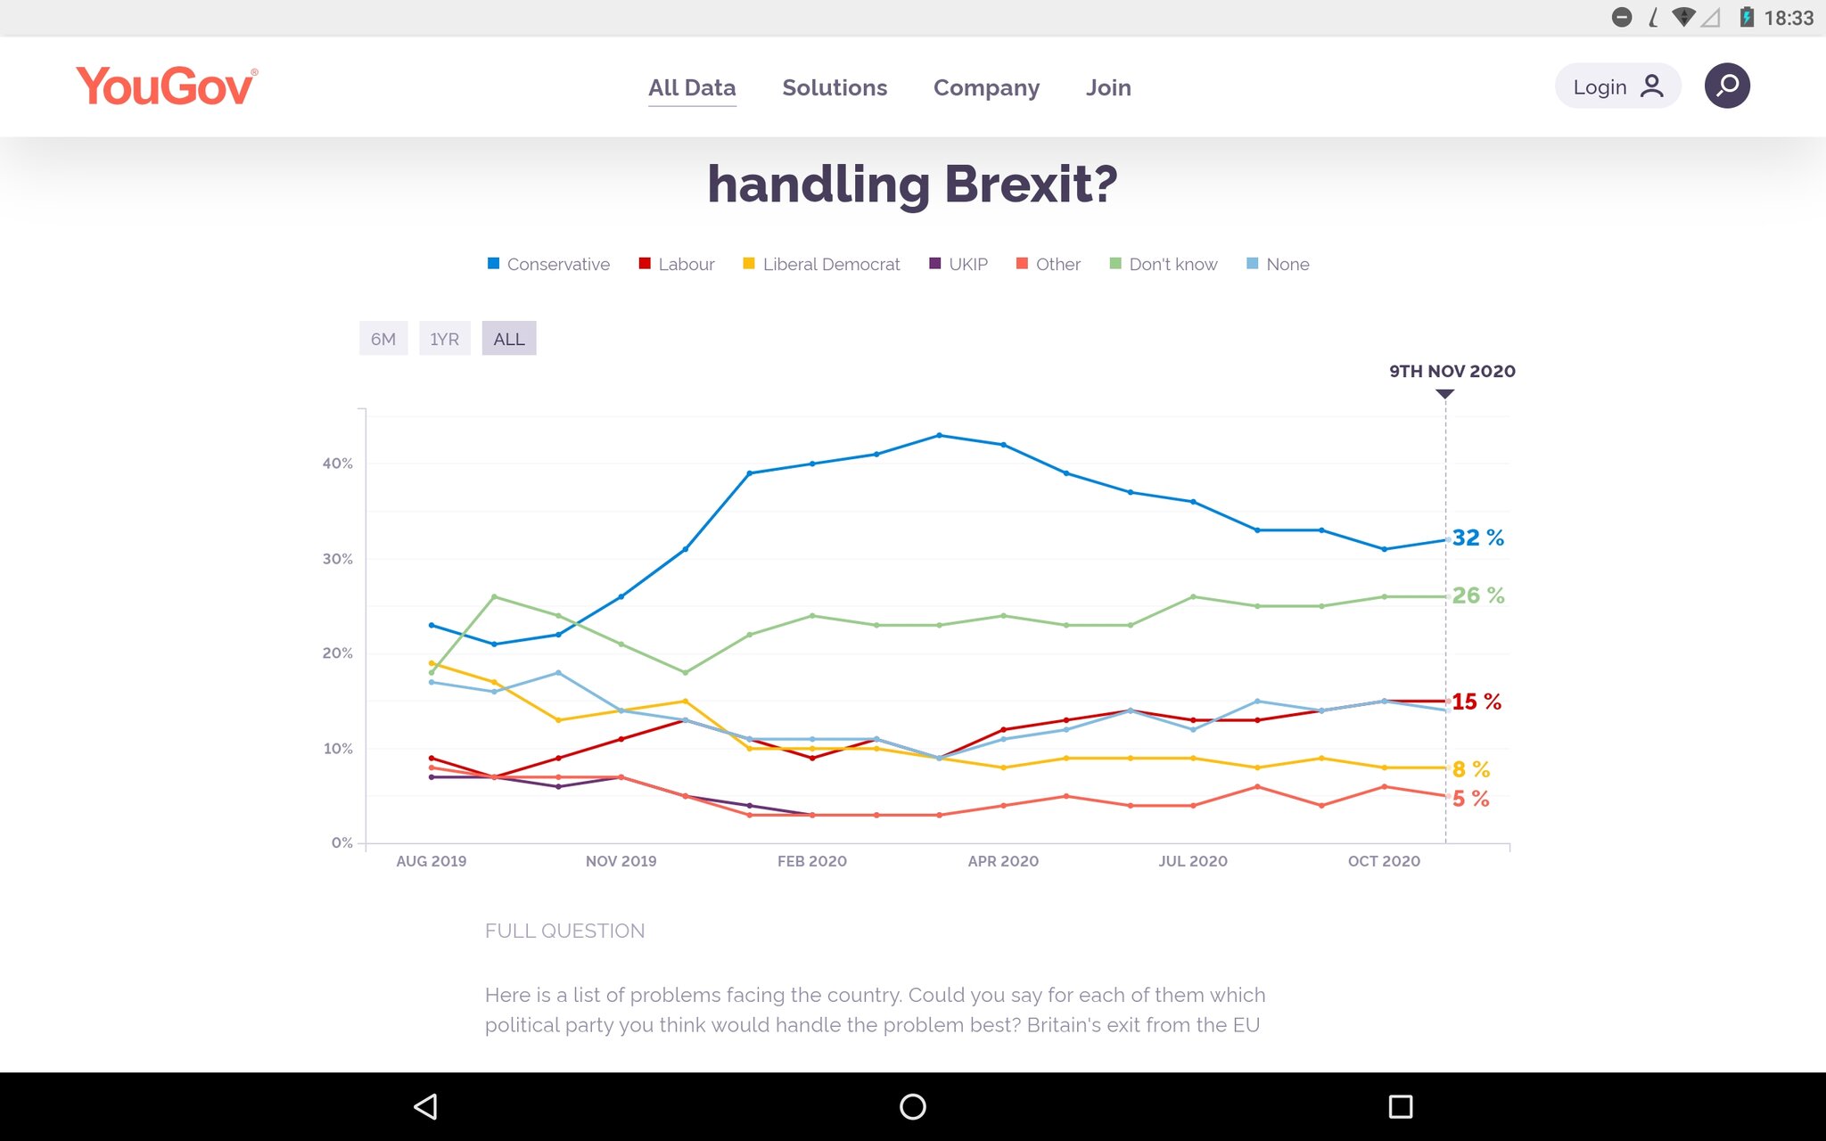Tap the Android home circle icon
The height and width of the screenshot is (1141, 1826).
click(912, 1106)
